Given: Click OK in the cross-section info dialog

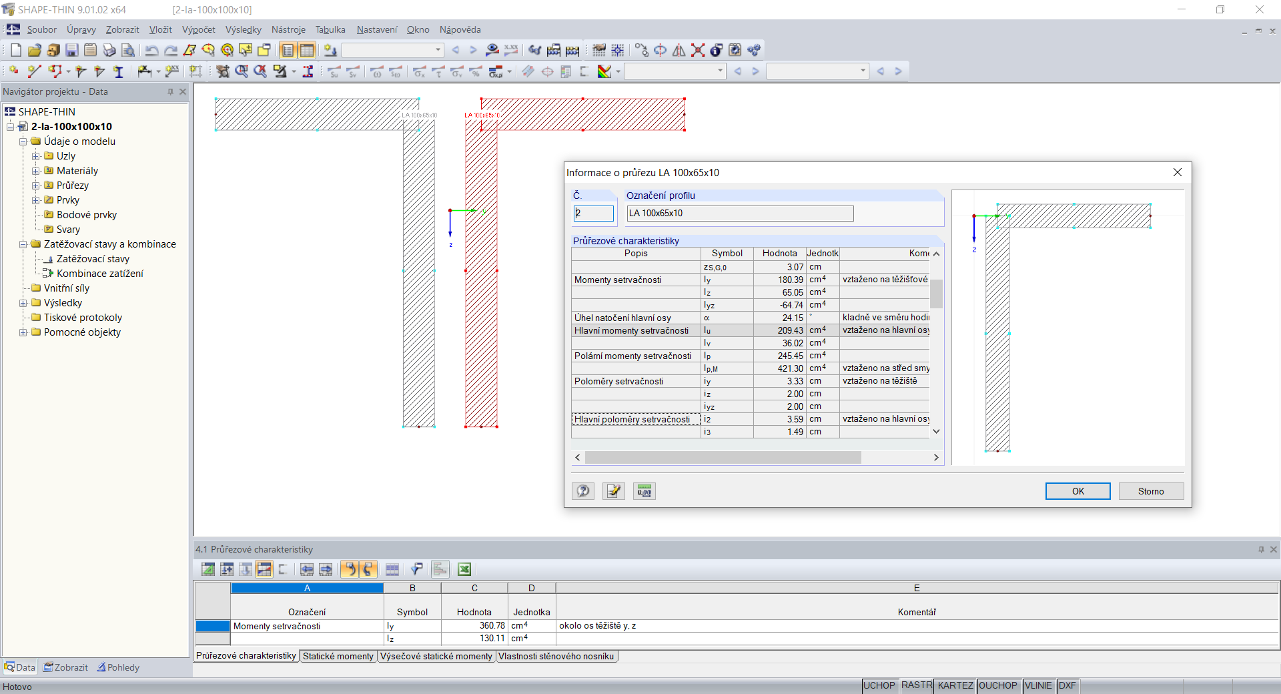Looking at the screenshot, I should coord(1078,491).
